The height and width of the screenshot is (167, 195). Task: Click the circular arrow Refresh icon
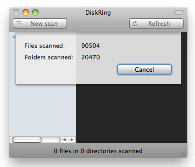coord(135,23)
